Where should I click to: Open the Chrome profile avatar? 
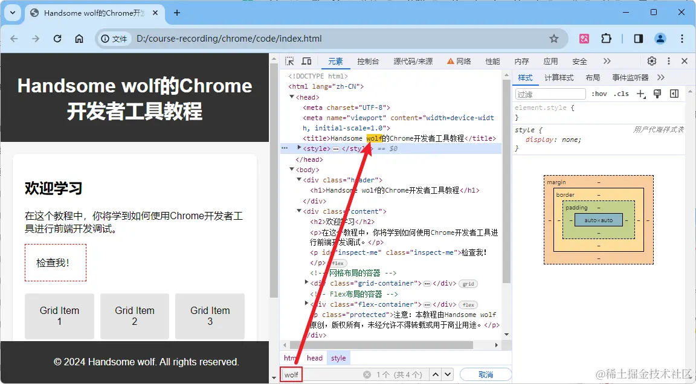pos(660,39)
